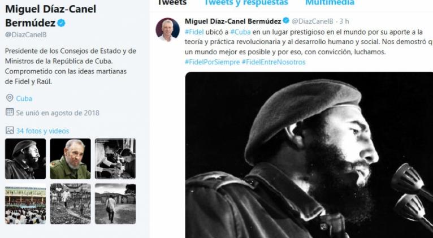Click the verified badge in the tweet header
433x238 pixels.
click(x=286, y=20)
